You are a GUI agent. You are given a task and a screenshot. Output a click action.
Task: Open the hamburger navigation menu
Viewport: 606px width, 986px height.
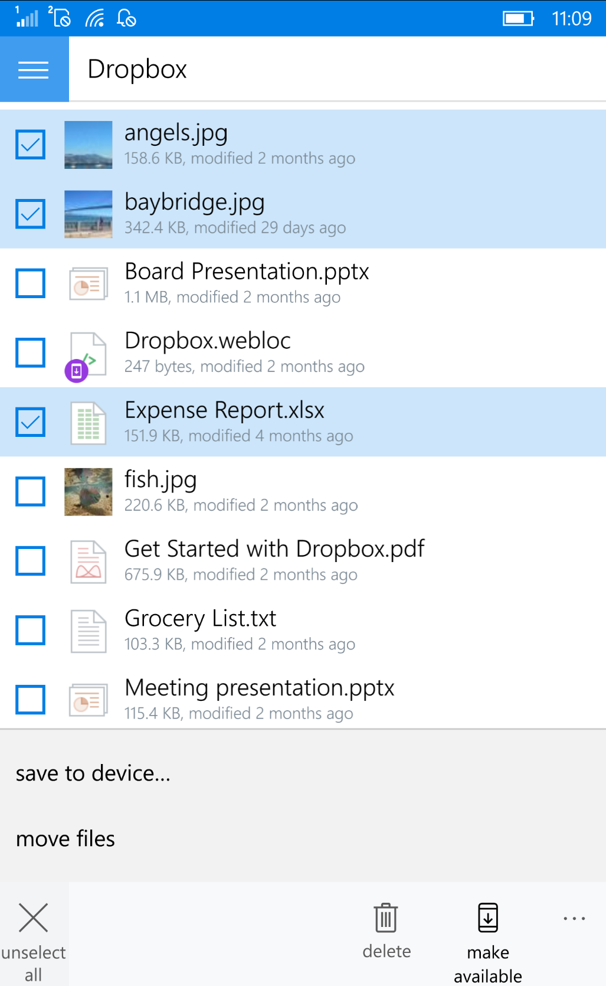click(34, 70)
